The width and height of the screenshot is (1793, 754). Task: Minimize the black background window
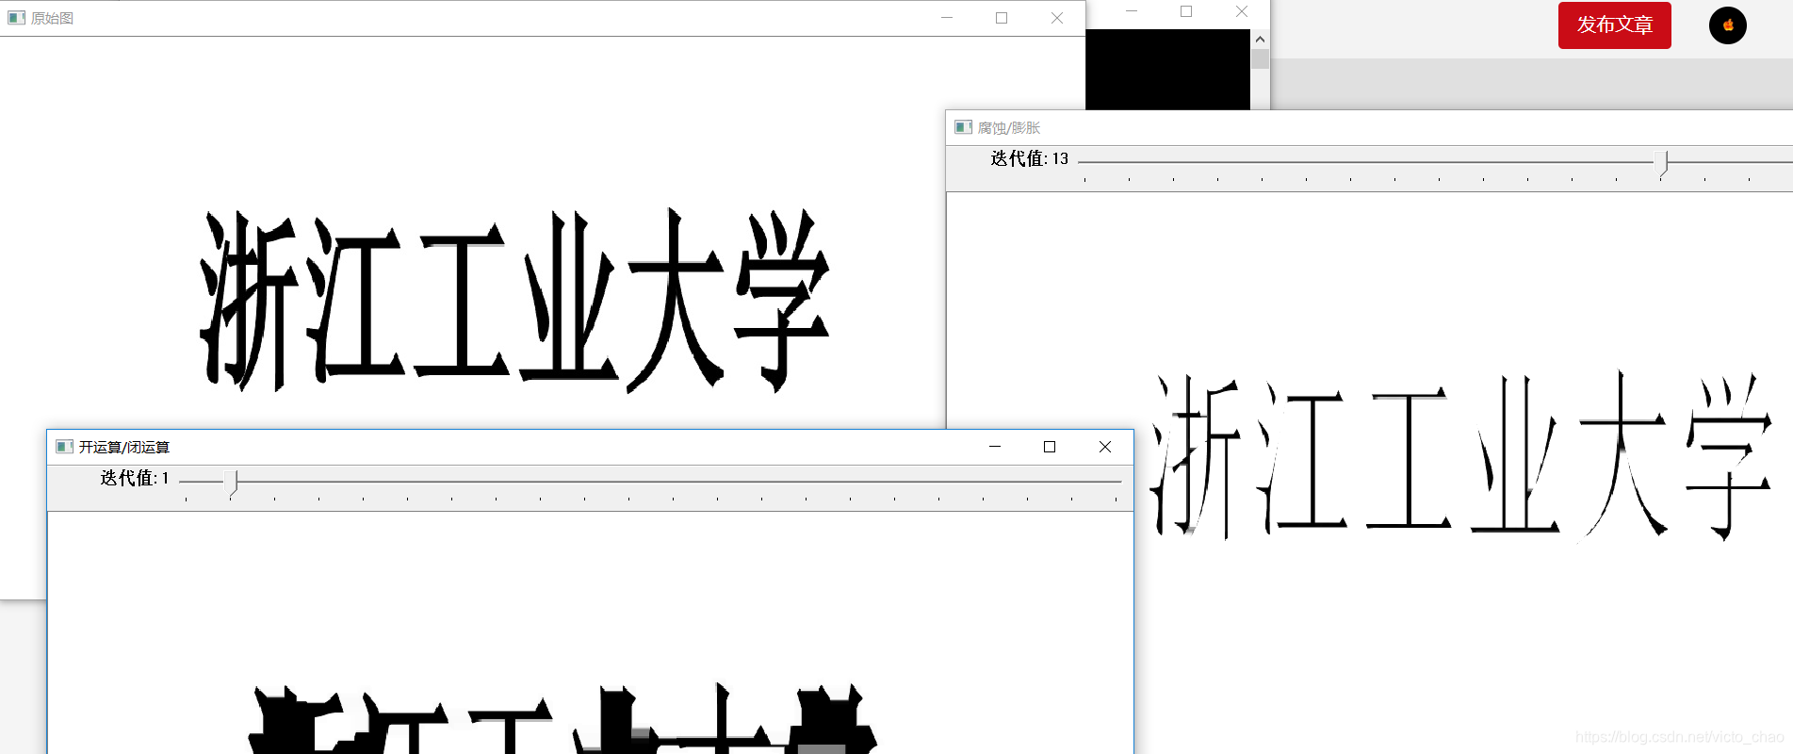pyautogui.click(x=1132, y=11)
